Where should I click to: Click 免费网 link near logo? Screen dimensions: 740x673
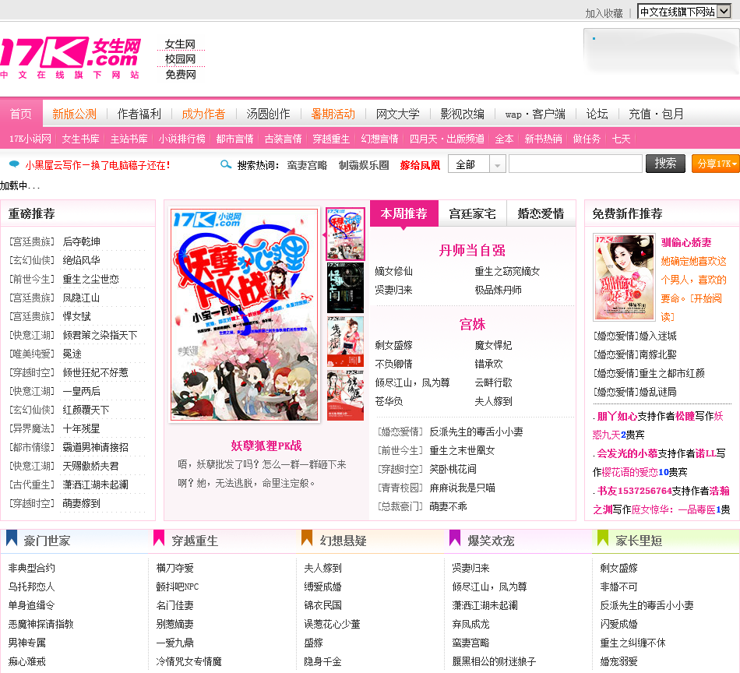[x=180, y=74]
